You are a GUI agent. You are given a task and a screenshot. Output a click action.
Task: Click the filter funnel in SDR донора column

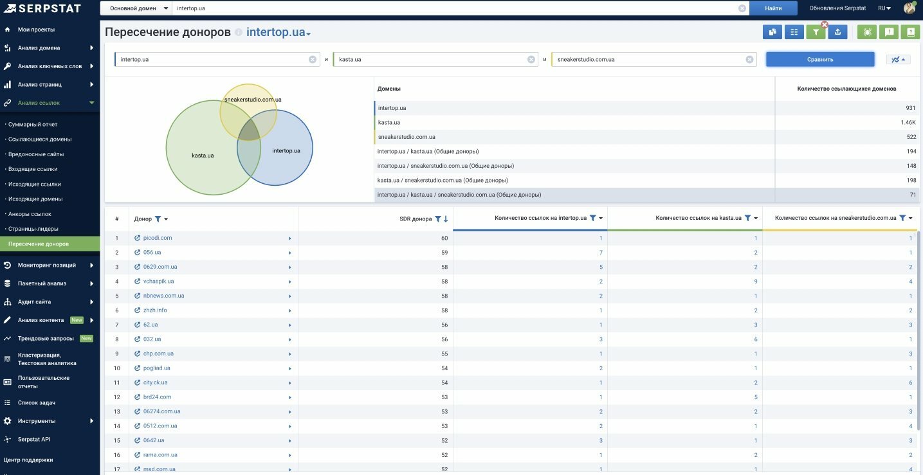tap(438, 219)
